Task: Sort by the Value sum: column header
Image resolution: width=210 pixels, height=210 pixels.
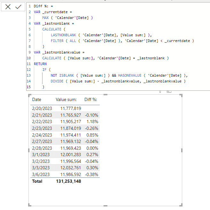Action: pos(66,100)
